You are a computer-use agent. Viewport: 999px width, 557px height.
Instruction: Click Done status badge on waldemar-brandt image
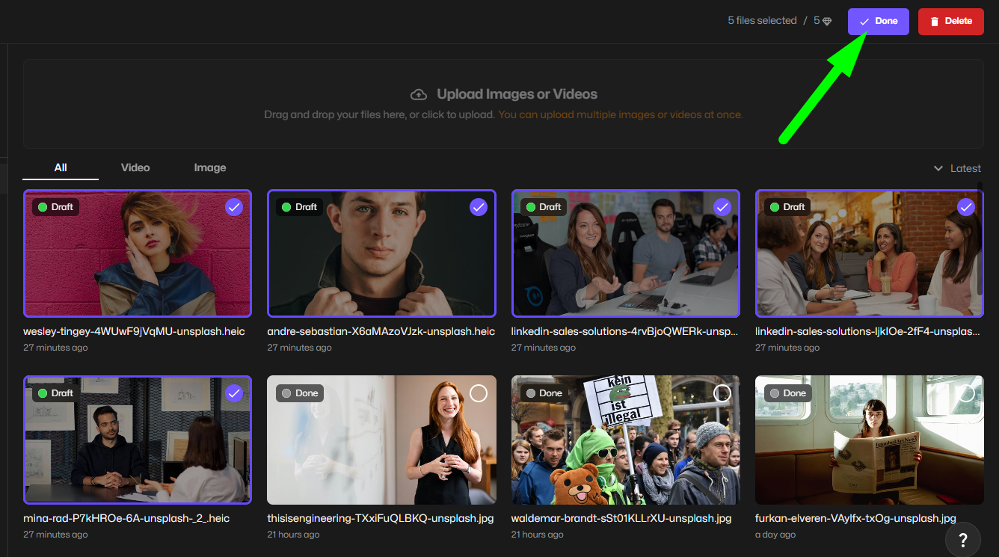pos(544,393)
